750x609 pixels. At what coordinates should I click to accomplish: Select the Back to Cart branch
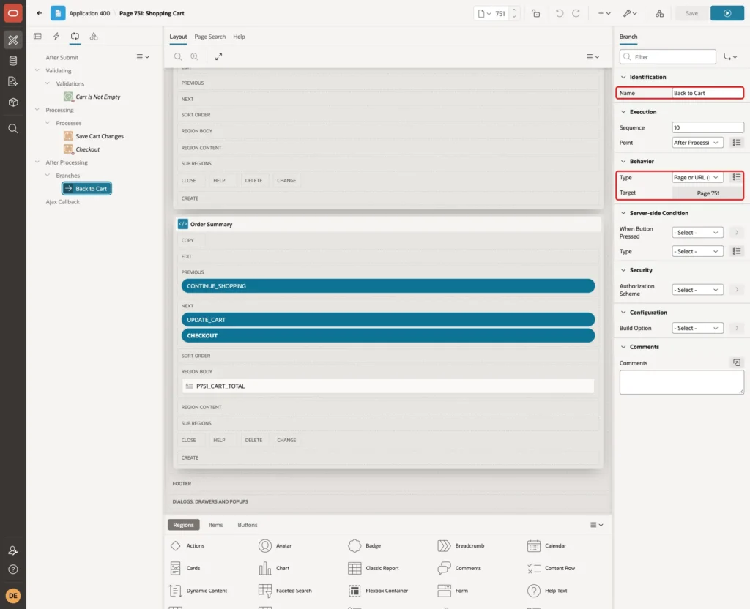(x=86, y=188)
